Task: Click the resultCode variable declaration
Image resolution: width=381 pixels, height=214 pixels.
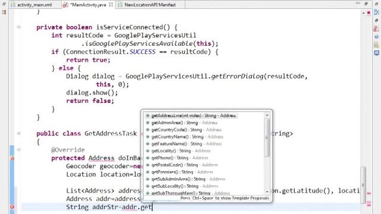Action: pyautogui.click(x=85, y=36)
